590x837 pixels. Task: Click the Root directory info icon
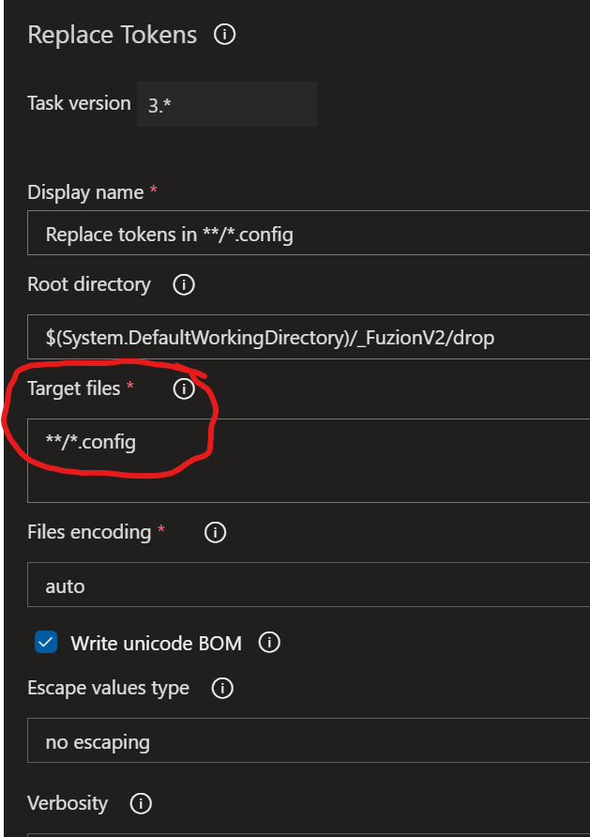[183, 284]
